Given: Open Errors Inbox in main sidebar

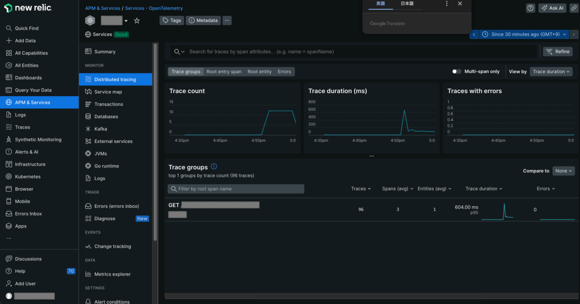Looking at the screenshot, I should [28, 214].
